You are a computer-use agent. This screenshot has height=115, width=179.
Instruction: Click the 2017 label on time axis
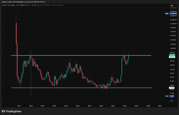(x=19, y=106)
